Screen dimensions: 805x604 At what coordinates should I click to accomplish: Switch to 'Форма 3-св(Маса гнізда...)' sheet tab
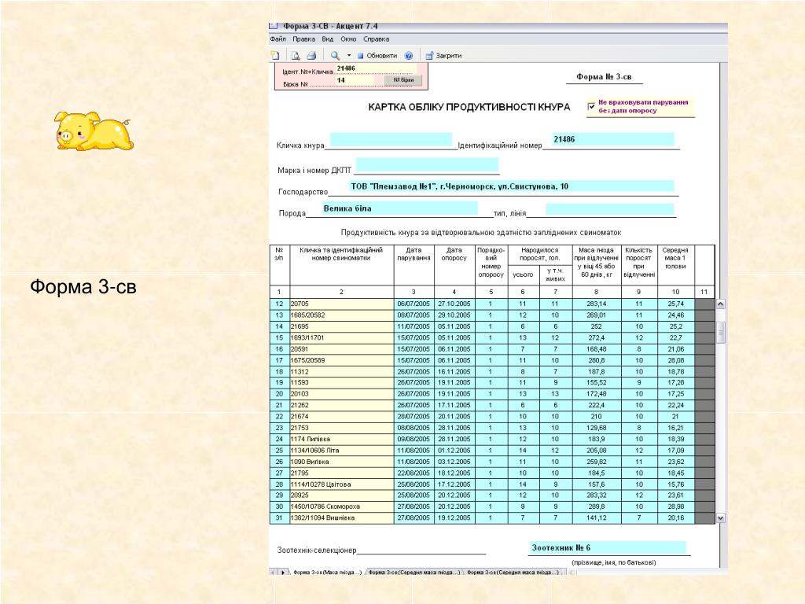click(x=328, y=573)
